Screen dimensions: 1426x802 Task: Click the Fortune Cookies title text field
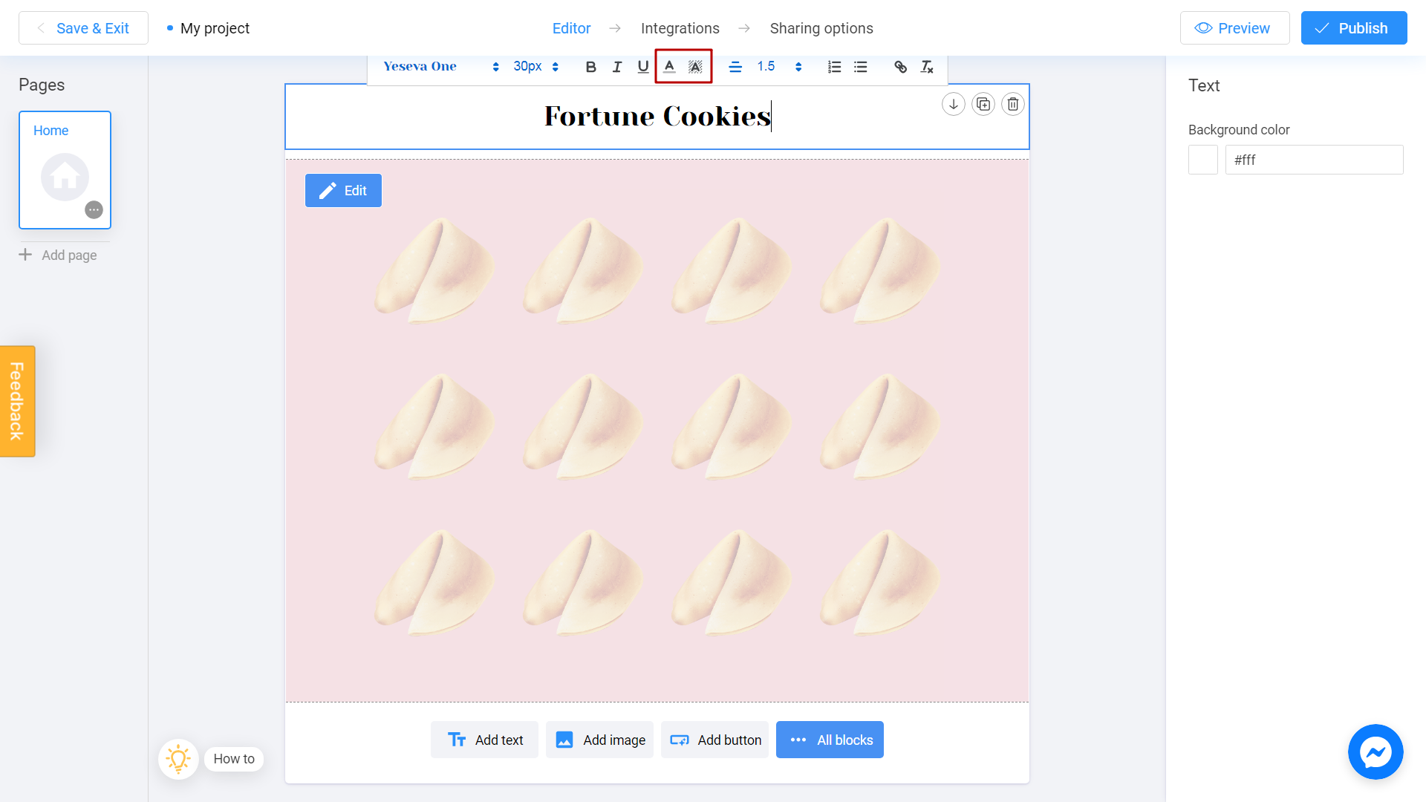(x=657, y=116)
